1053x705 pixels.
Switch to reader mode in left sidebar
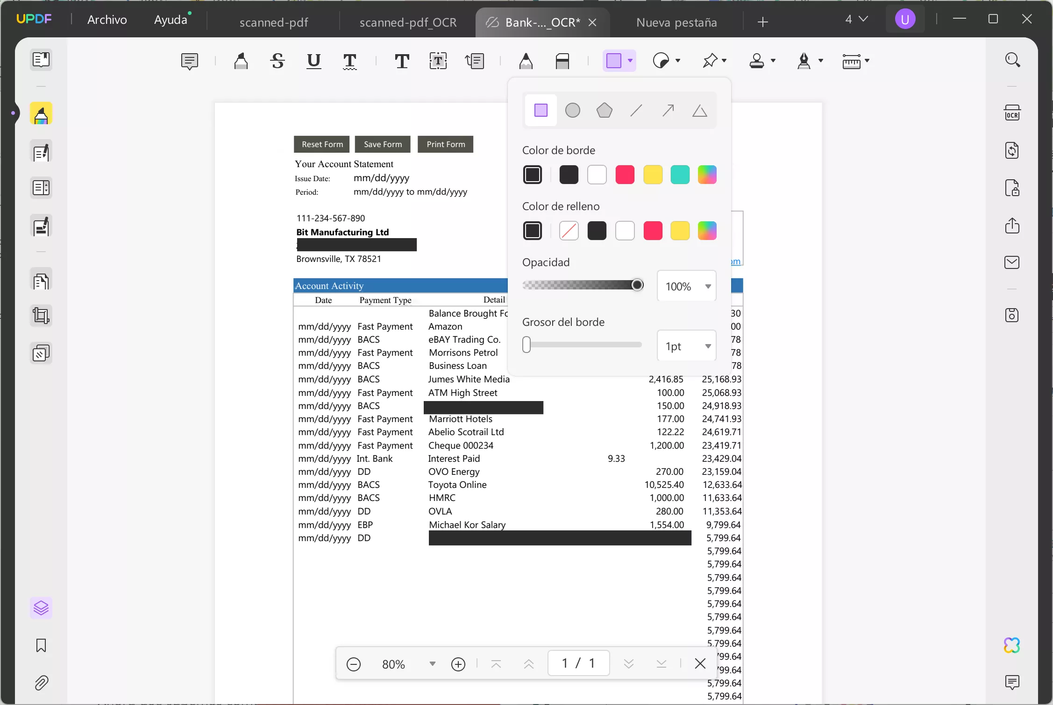[x=41, y=60]
